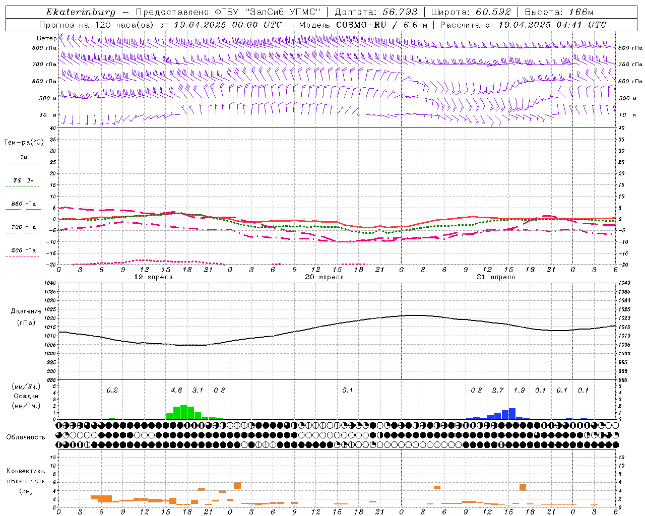Click the (гПа) pressure unit label
The height and width of the screenshot is (516, 645).
point(26,323)
